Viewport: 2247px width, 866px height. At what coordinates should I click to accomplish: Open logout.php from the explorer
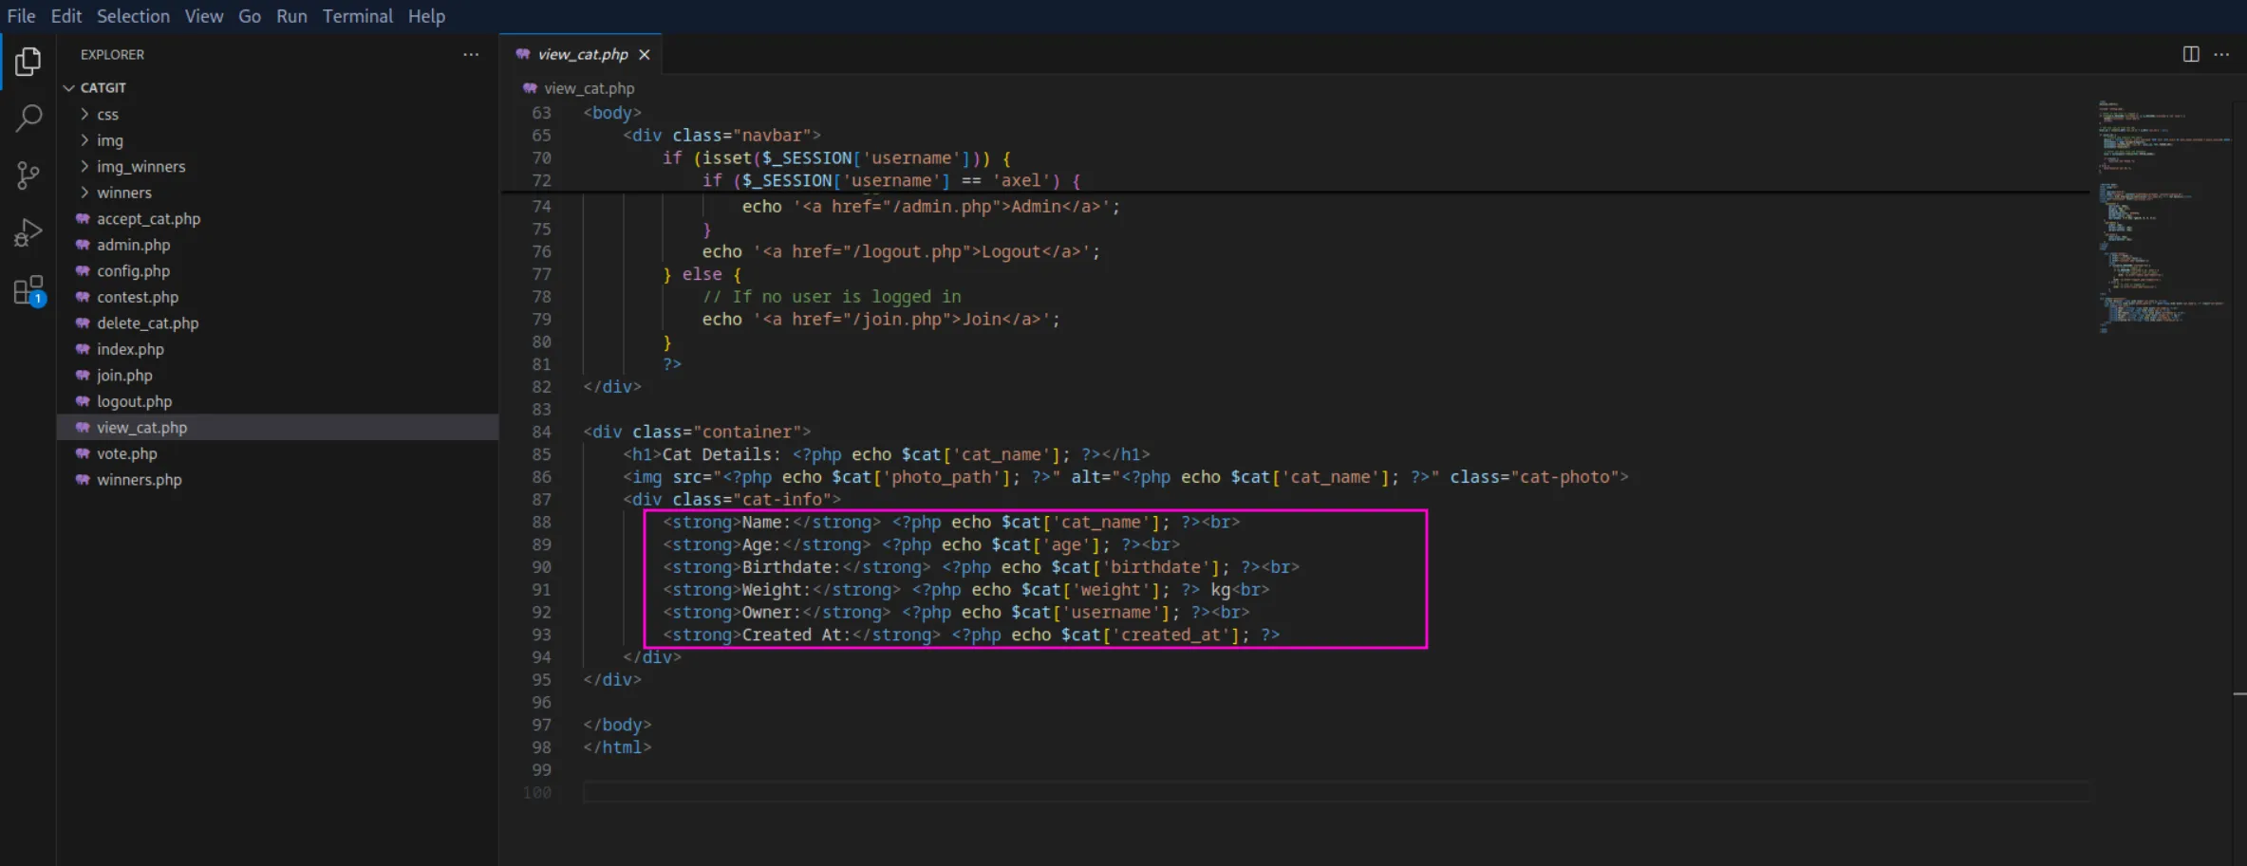pos(135,401)
